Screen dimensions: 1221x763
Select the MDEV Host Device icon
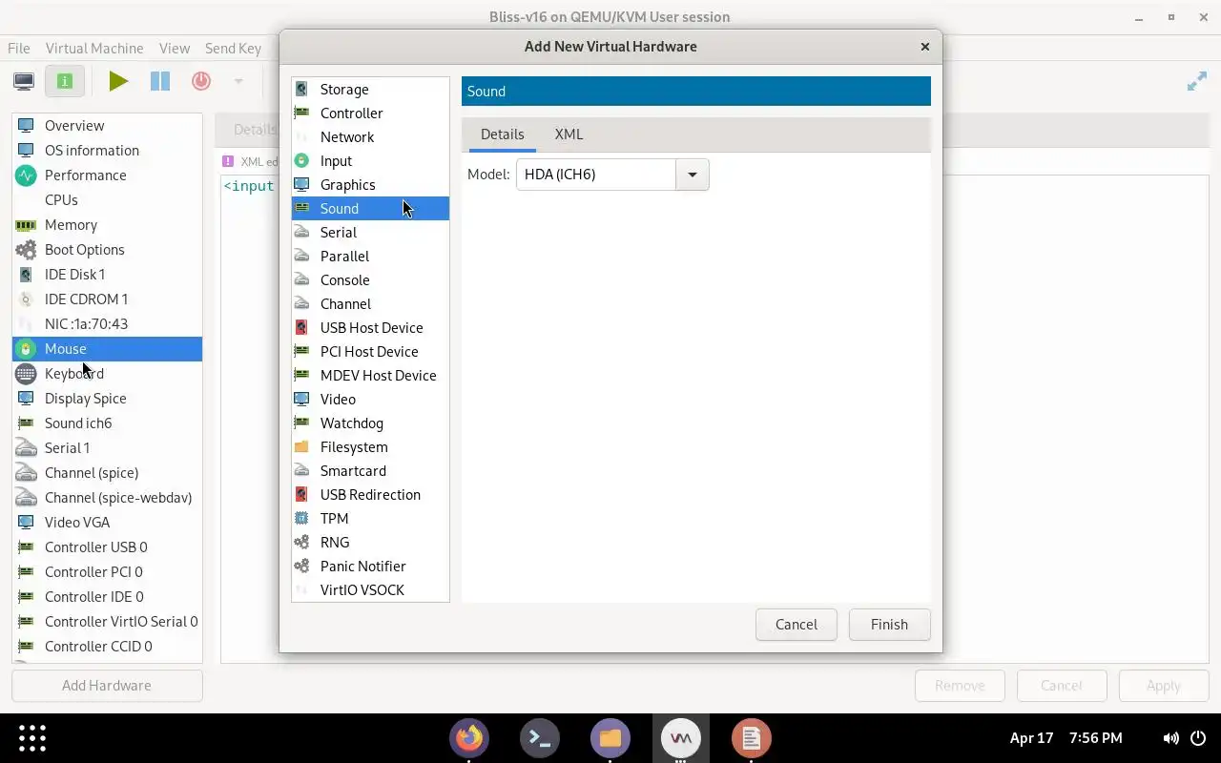tap(301, 375)
